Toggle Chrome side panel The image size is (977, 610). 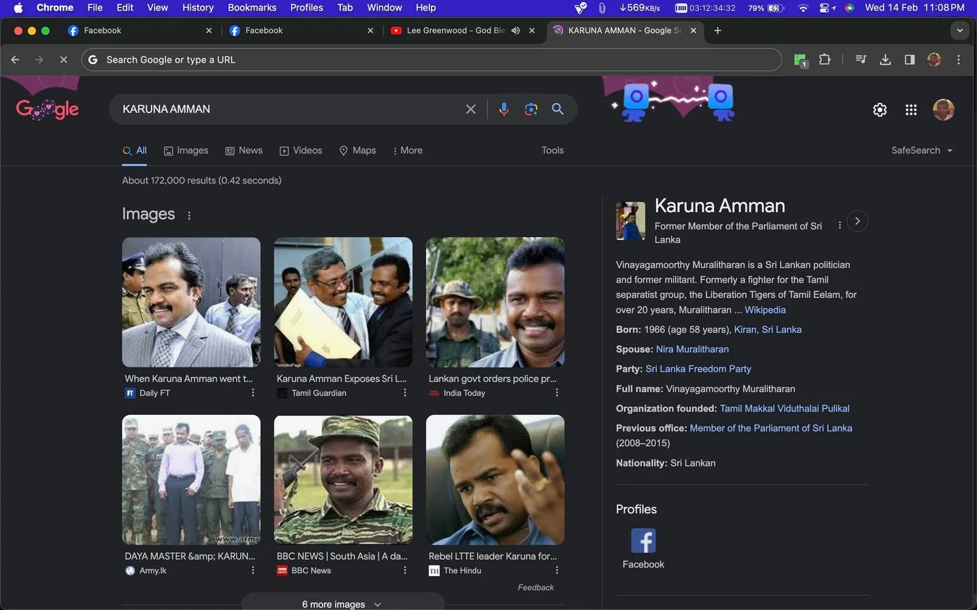tap(910, 60)
